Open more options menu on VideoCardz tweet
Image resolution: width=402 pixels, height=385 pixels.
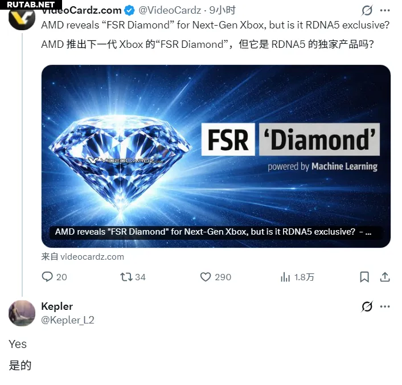[x=385, y=10]
